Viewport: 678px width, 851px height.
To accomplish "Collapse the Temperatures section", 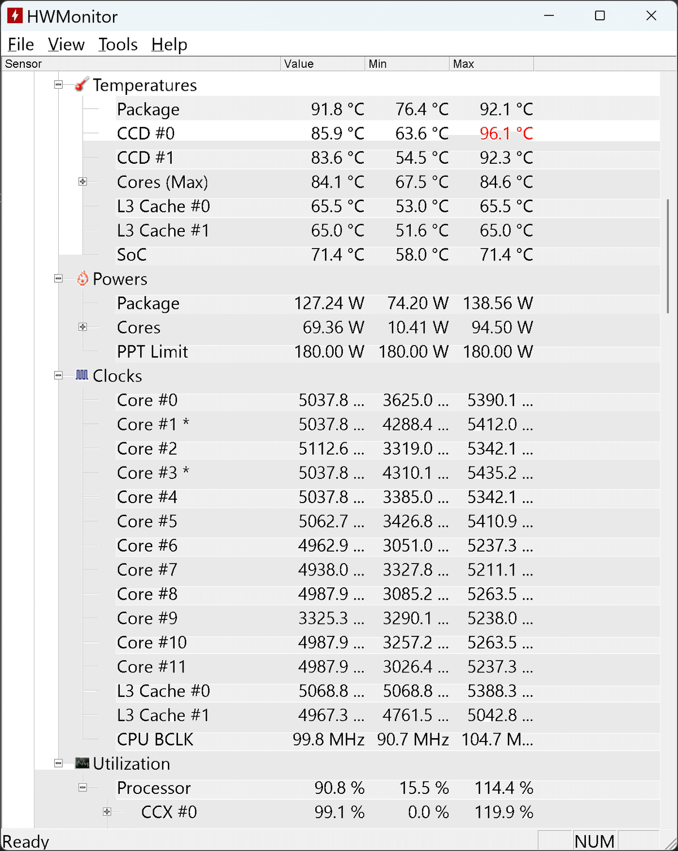I will (x=58, y=85).
